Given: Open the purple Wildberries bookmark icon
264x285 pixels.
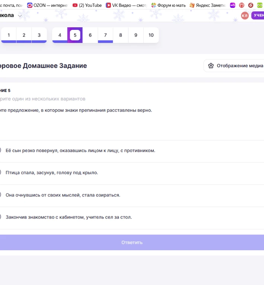Looking at the screenshot, I should [x=232, y=5].
